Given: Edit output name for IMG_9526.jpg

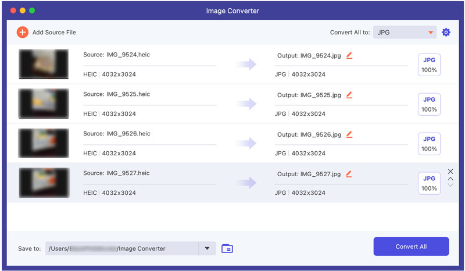Looking at the screenshot, I should [x=349, y=134].
